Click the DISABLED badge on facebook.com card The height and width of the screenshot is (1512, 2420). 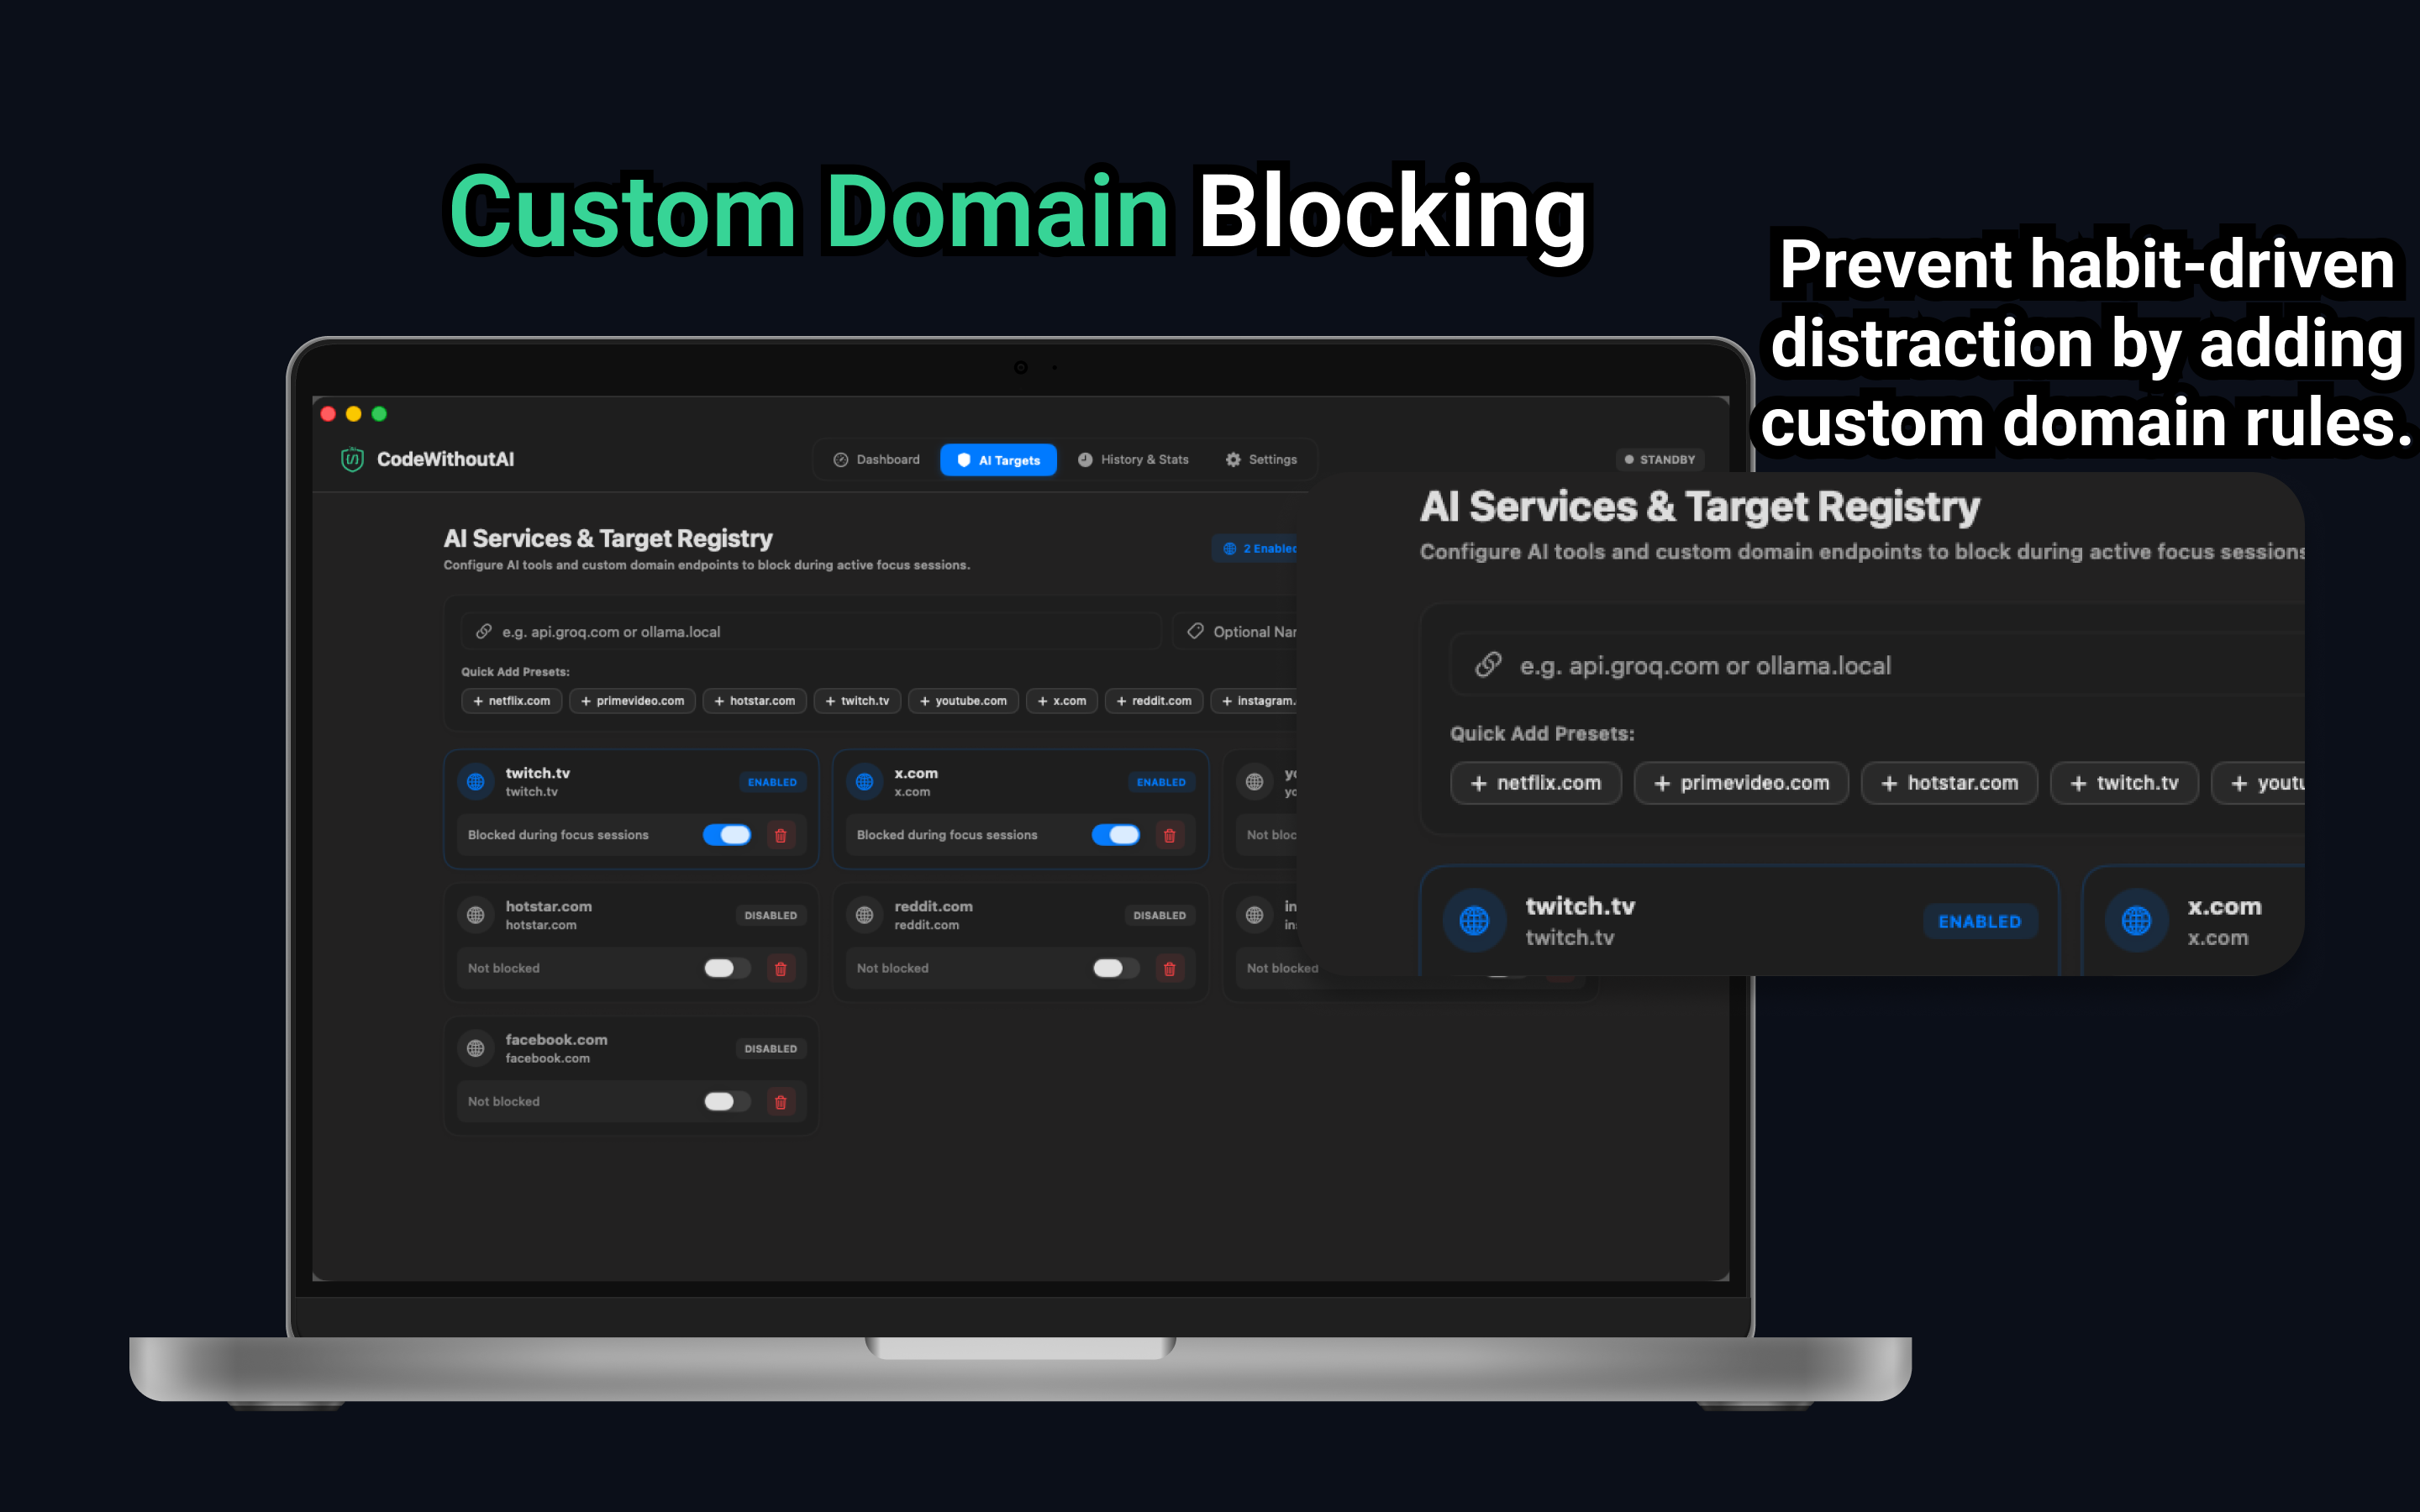(771, 1048)
